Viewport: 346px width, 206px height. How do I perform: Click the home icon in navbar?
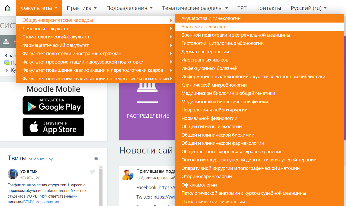click(x=8, y=8)
